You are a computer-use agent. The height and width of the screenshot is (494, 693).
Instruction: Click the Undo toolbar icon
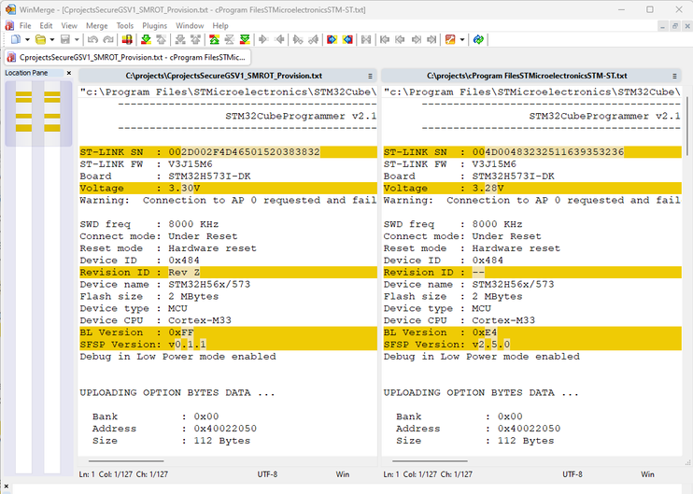[x=92, y=40]
